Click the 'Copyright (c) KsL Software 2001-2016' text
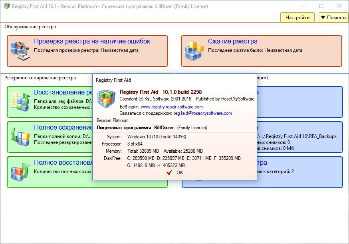Screen dimensions: 349x244 coord(155,99)
